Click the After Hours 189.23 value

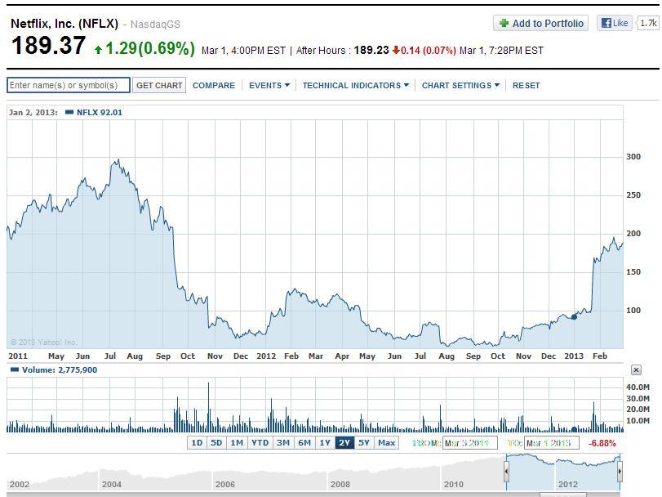[371, 51]
